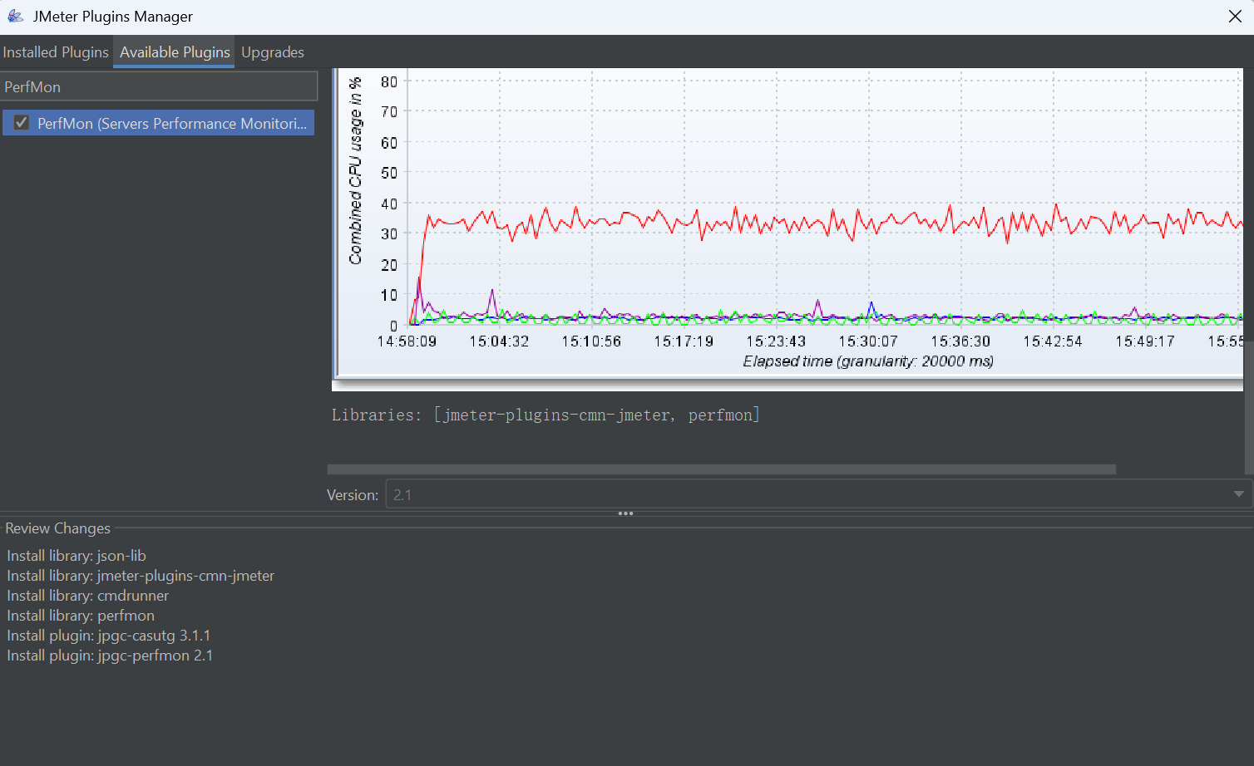Click the Libraries: [jmeter-plugins-cmn-jmeter, perfmon] text

(x=546, y=415)
